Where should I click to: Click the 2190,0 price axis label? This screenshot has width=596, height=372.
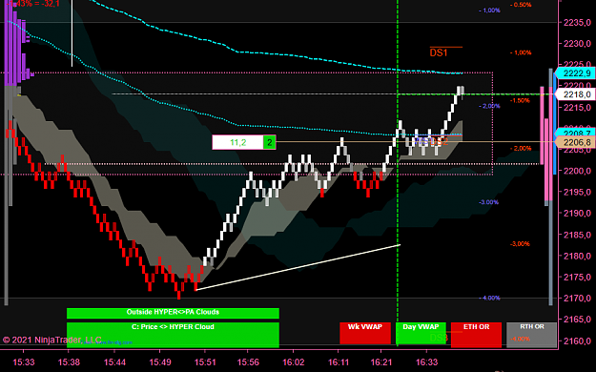click(x=577, y=213)
